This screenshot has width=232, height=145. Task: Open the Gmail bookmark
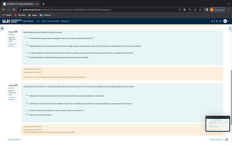tap(7, 15)
